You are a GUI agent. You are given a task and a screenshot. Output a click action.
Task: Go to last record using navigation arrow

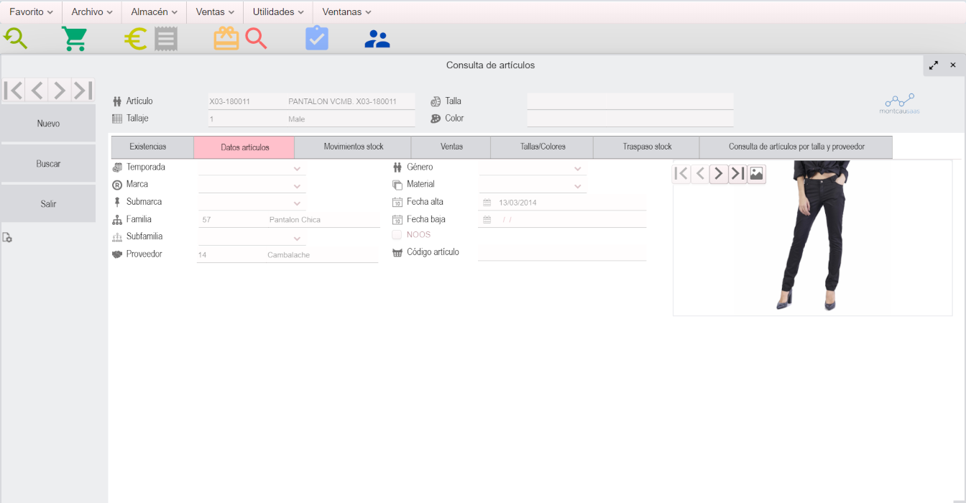(83, 91)
